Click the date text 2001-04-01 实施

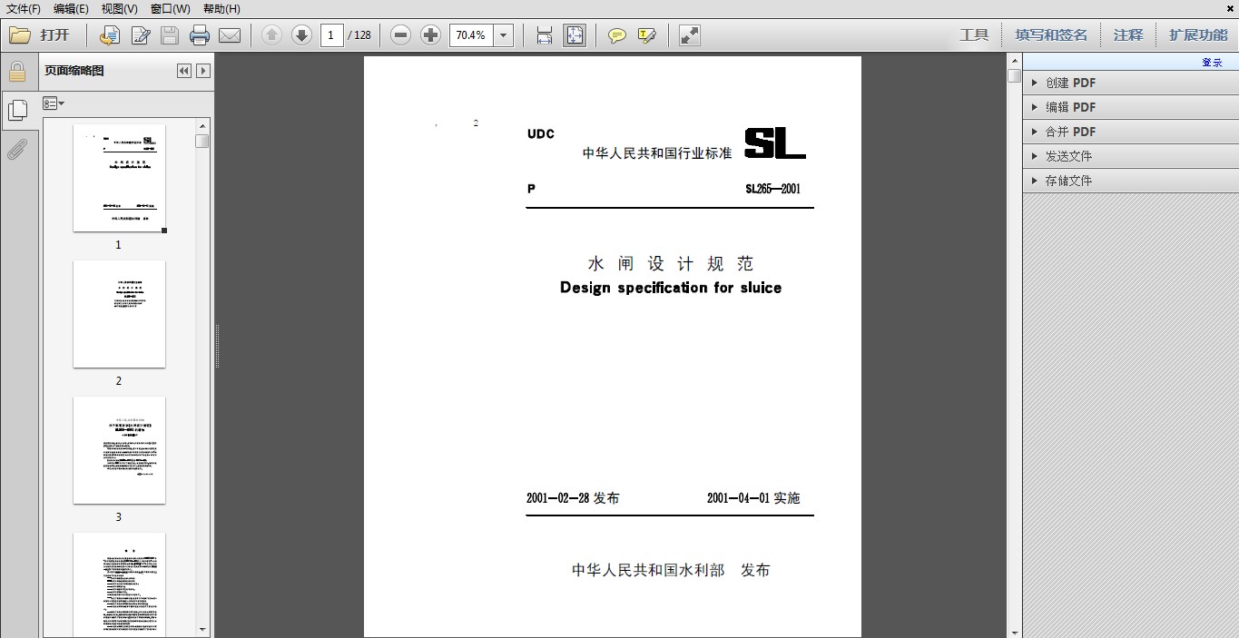coord(753,498)
